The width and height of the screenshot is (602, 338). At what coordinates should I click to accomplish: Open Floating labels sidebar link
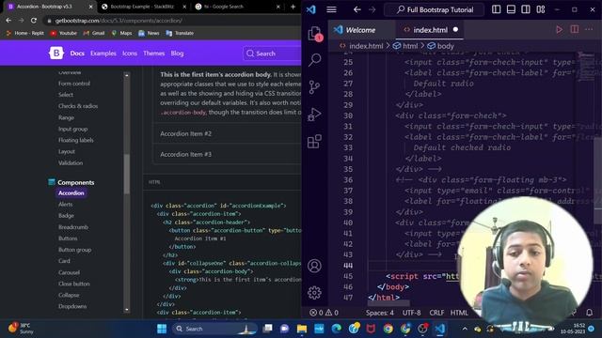coord(76,140)
